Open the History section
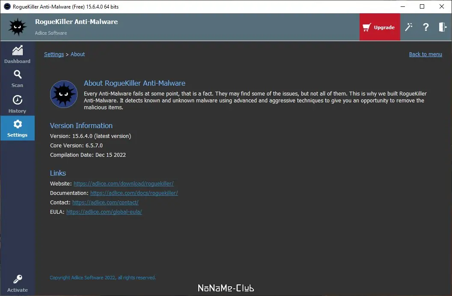Viewport: 452px width, 296px height. [17, 104]
